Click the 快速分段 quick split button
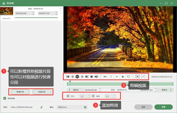Screen dimensions: 177x113 click(42, 92)
